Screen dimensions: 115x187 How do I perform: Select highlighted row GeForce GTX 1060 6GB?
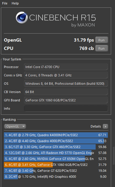point(56,165)
